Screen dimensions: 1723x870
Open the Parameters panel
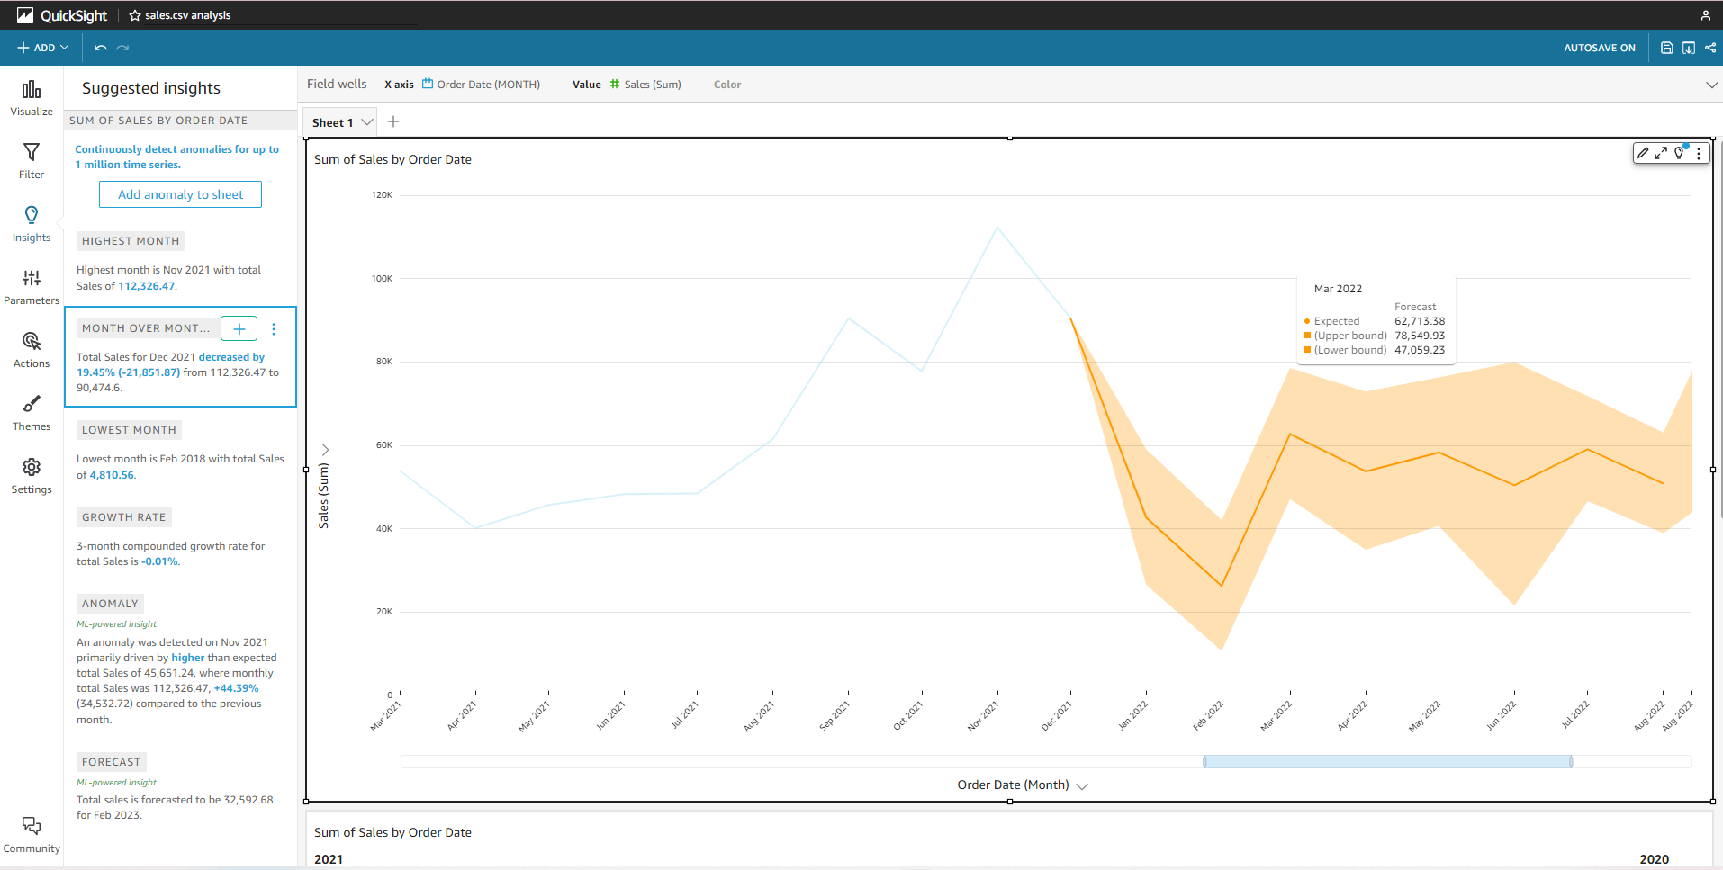coord(32,287)
